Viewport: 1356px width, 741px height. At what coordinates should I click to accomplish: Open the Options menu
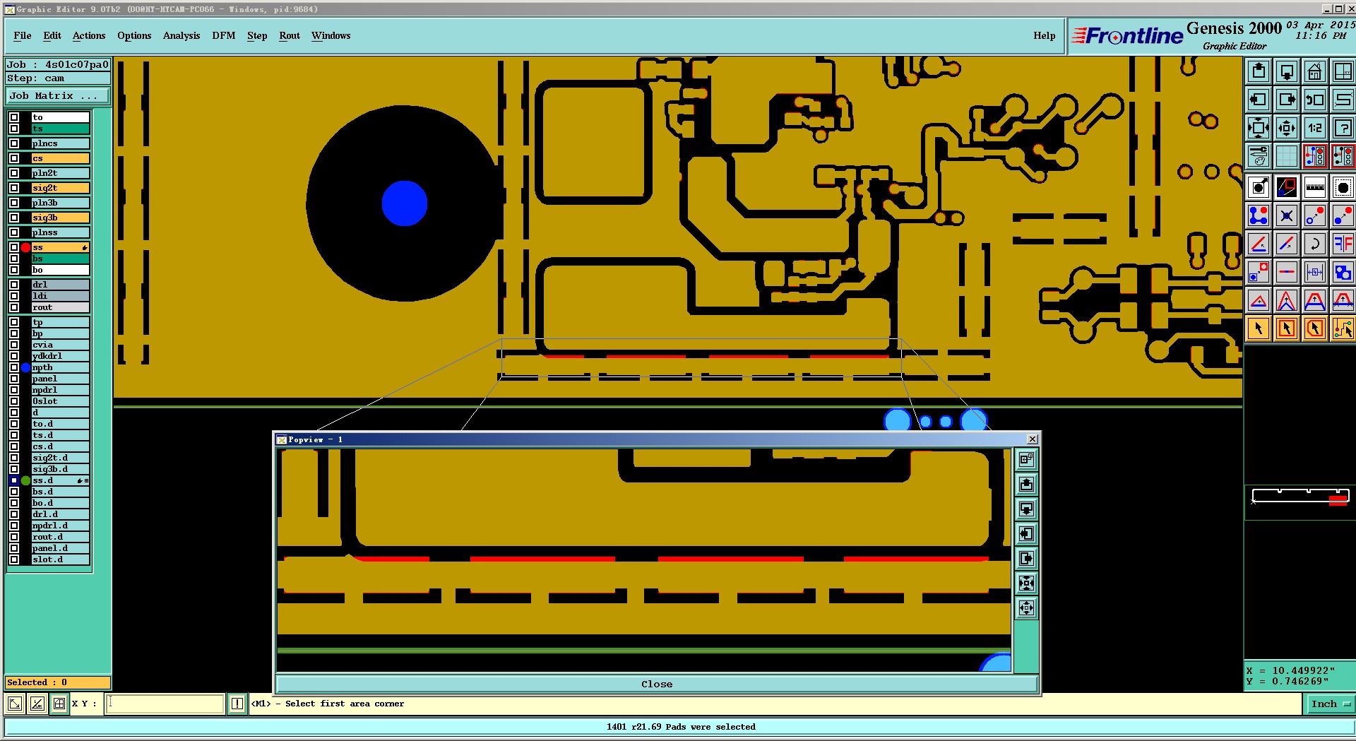tap(134, 36)
